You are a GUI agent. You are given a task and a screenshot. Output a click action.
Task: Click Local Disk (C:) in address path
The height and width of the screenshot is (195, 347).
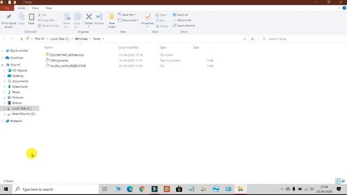[60, 38]
